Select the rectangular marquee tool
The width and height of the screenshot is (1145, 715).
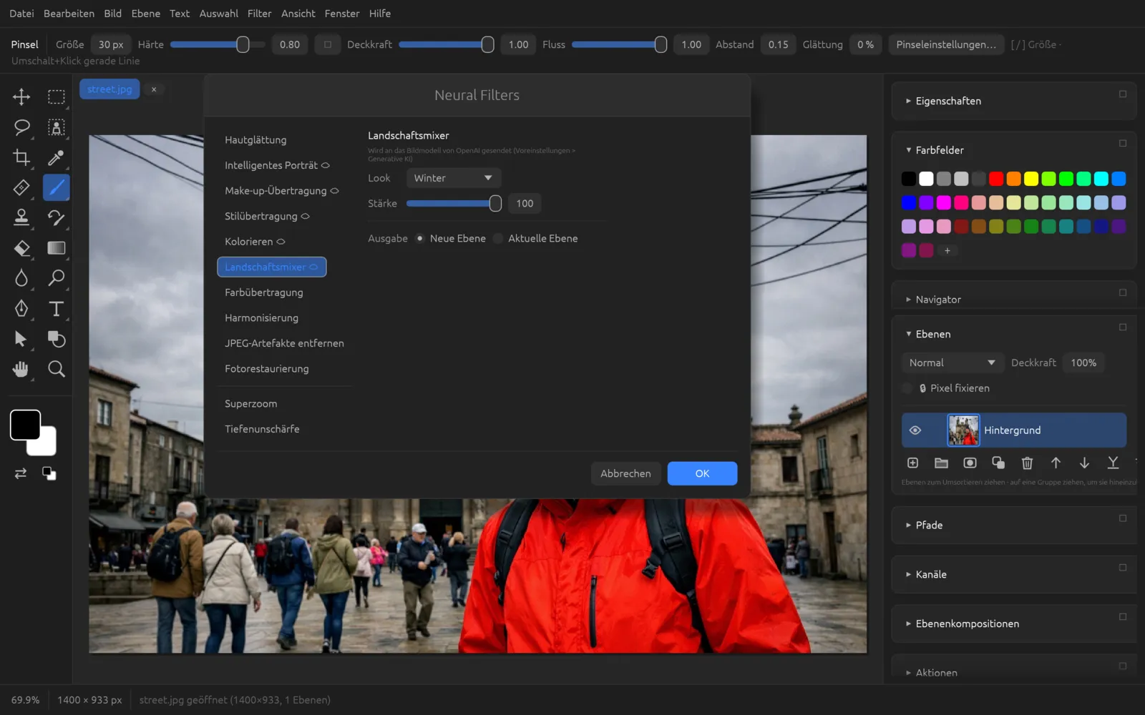pos(56,97)
